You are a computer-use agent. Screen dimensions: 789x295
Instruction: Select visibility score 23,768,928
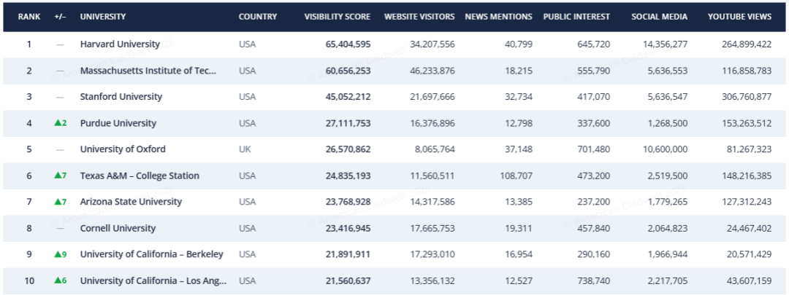click(x=348, y=202)
